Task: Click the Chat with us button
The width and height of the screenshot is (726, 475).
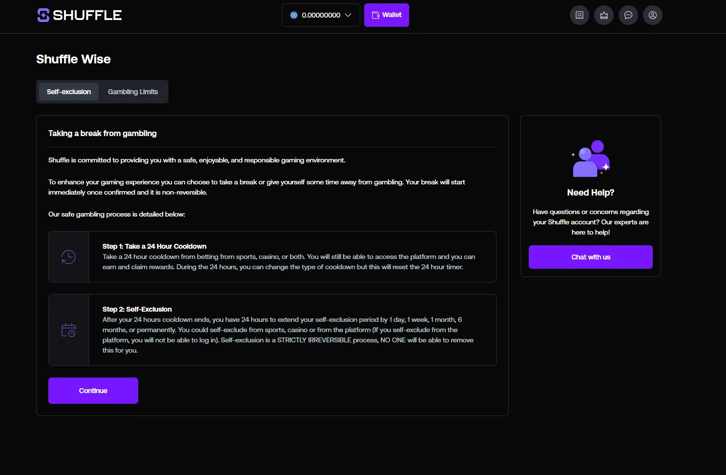Action: pos(591,257)
